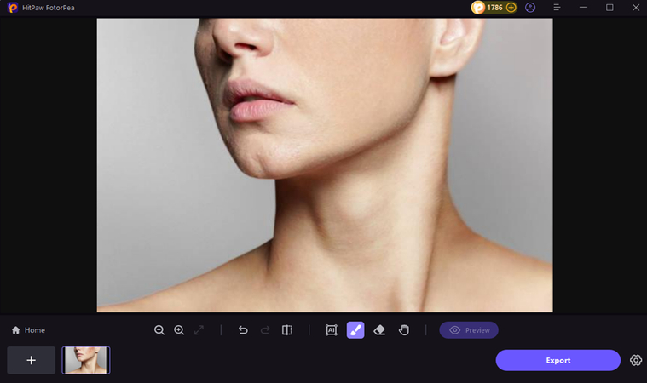Image resolution: width=647 pixels, height=383 pixels.
Task: Select the eraser tool
Action: click(x=379, y=330)
